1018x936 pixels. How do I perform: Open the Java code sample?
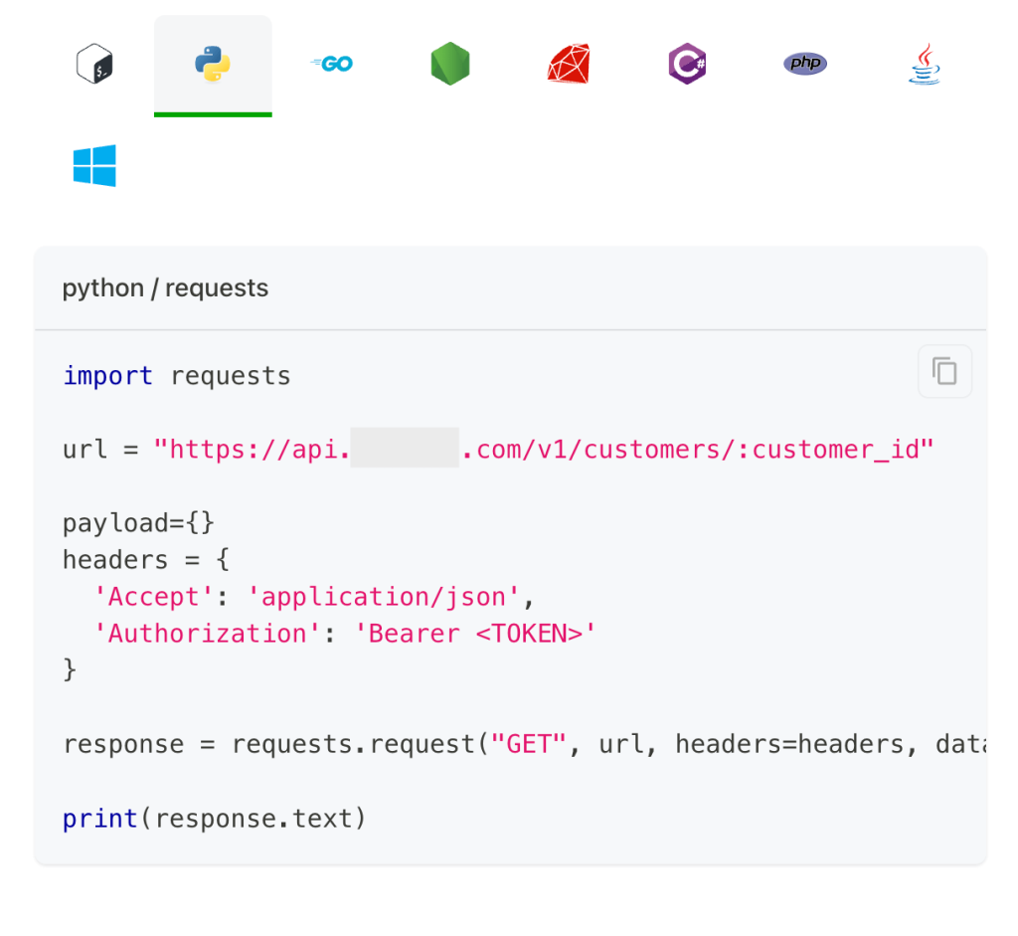pyautogui.click(x=923, y=64)
